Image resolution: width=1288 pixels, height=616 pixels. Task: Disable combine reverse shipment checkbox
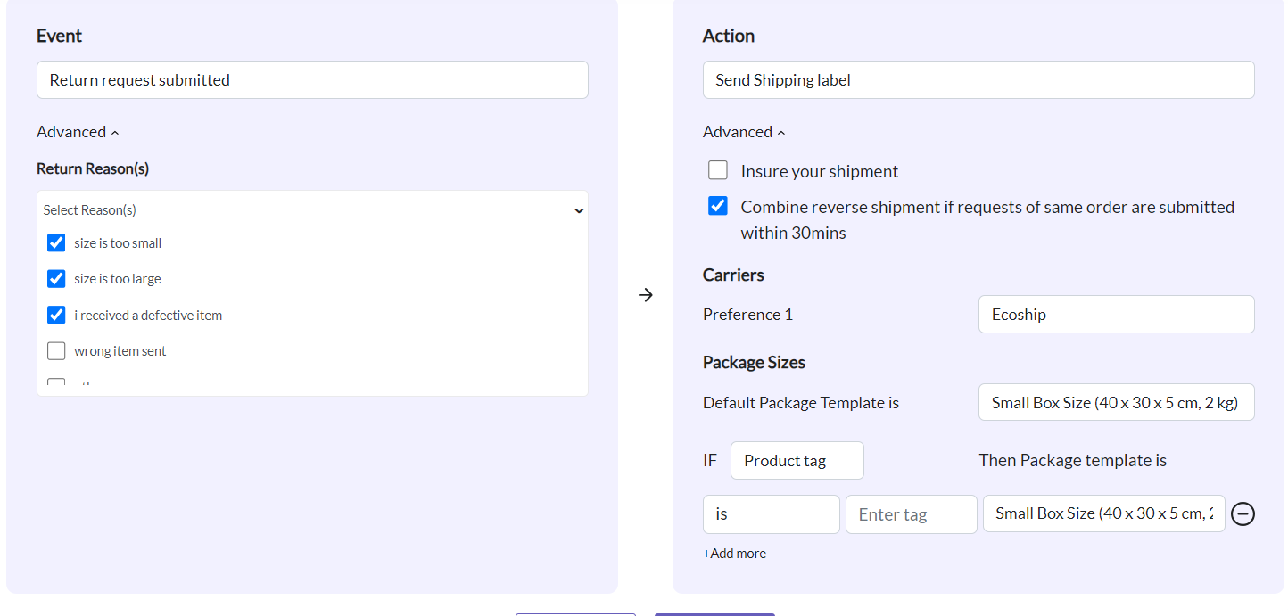tap(718, 207)
